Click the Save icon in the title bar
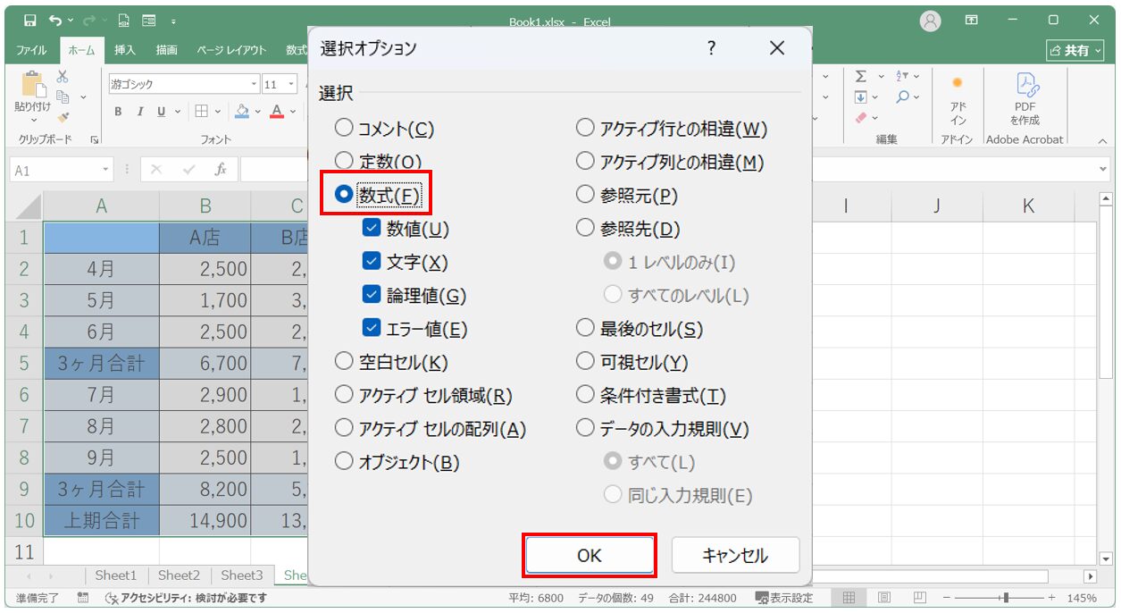Screen dimensions: 1121x613 [29, 21]
